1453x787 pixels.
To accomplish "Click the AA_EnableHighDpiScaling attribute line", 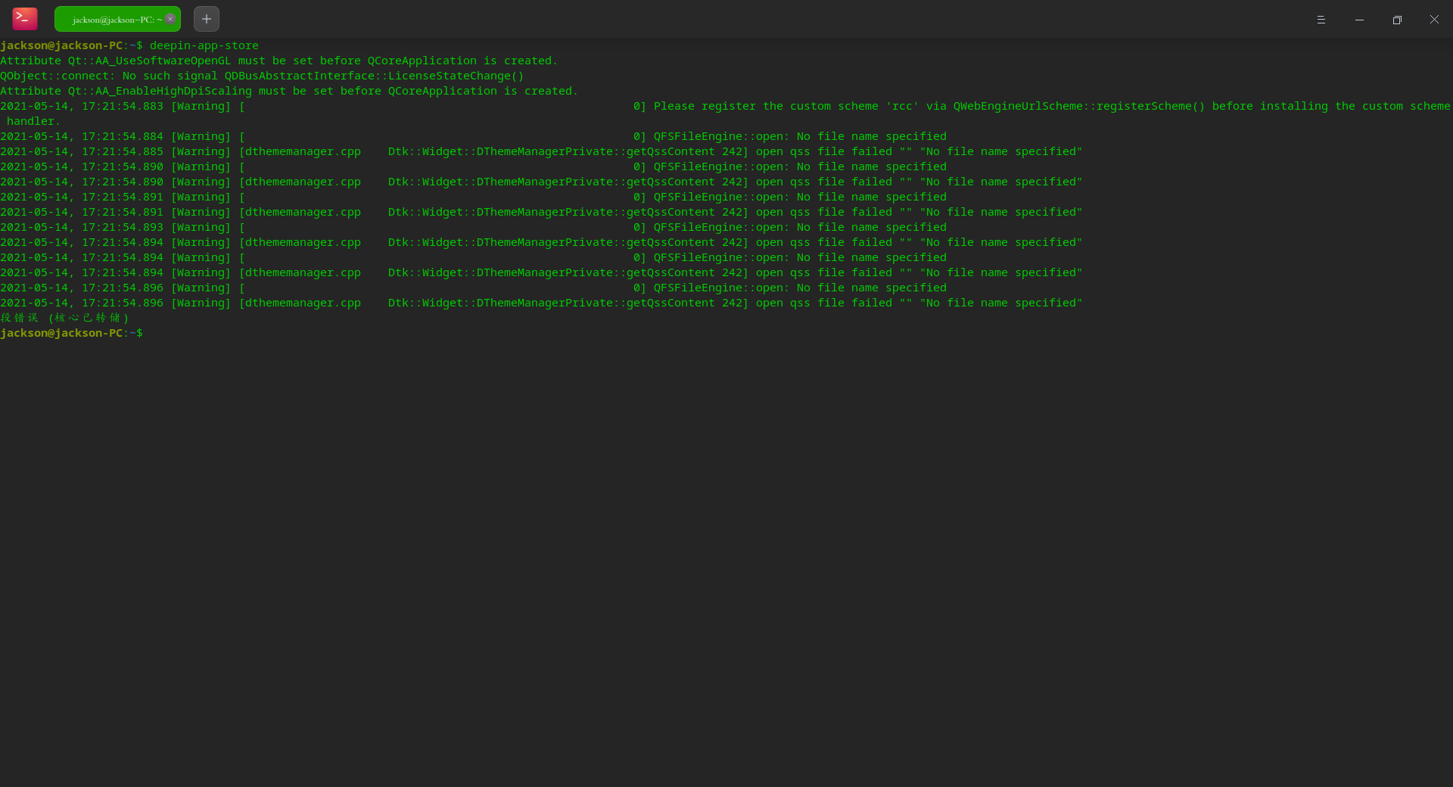I will point(289,92).
